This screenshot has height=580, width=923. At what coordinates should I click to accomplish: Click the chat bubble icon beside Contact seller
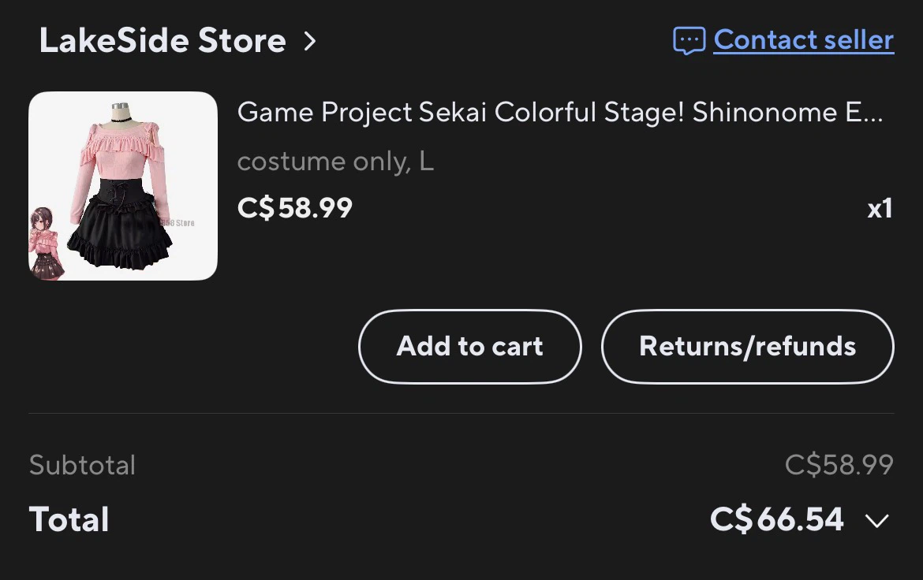[689, 41]
